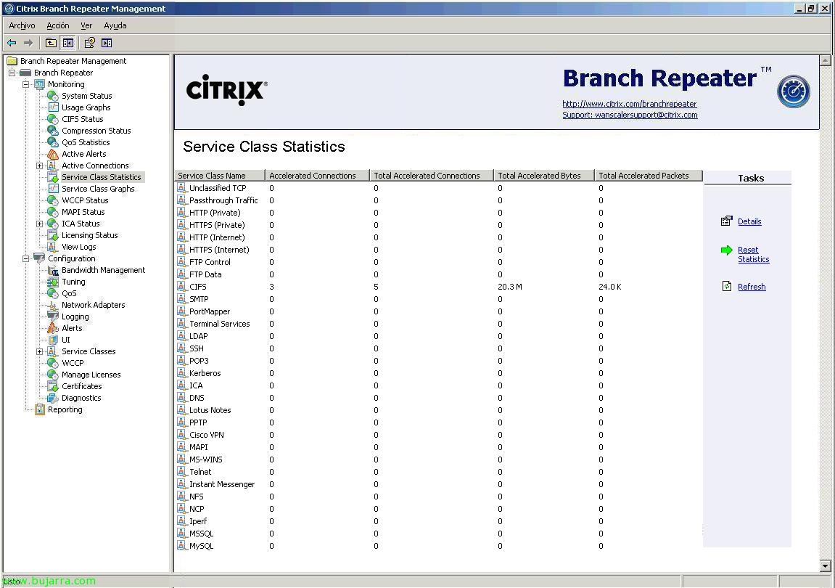The width and height of the screenshot is (835, 588).
Task: Click the Up one level toolbar icon
Action: [x=51, y=43]
